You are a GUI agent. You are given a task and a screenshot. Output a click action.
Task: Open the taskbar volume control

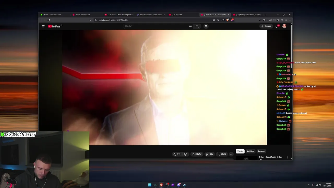click(320, 185)
